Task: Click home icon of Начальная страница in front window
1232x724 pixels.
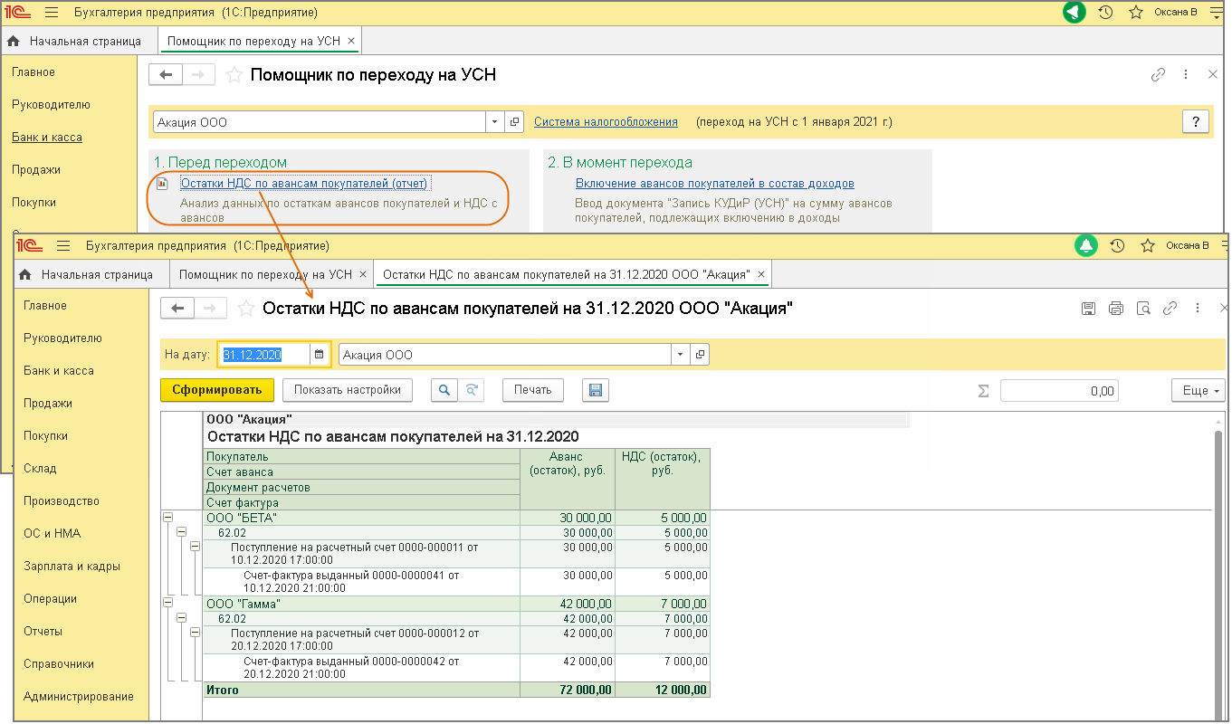Action: [26, 274]
